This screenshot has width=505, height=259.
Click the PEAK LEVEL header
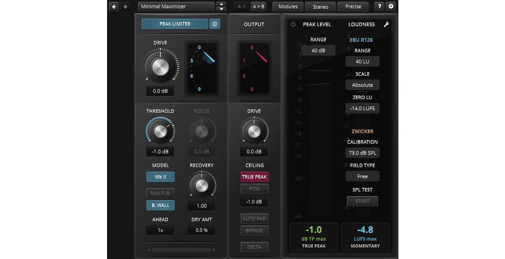[x=317, y=24]
